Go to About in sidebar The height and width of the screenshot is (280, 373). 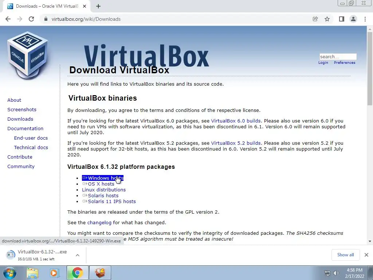coord(14,100)
